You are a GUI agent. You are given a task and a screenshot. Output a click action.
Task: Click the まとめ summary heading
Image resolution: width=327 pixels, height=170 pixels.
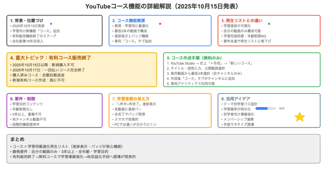17,139
